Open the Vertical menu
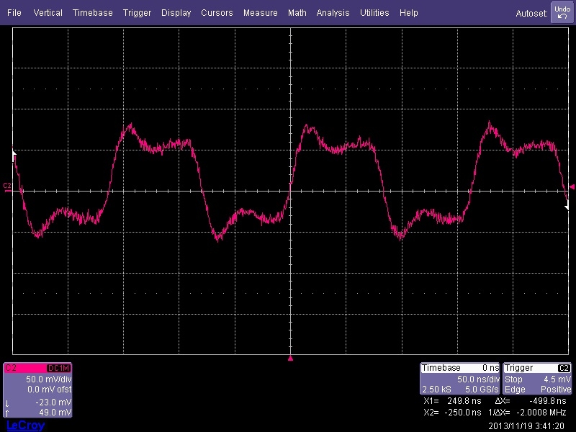 pos(48,13)
